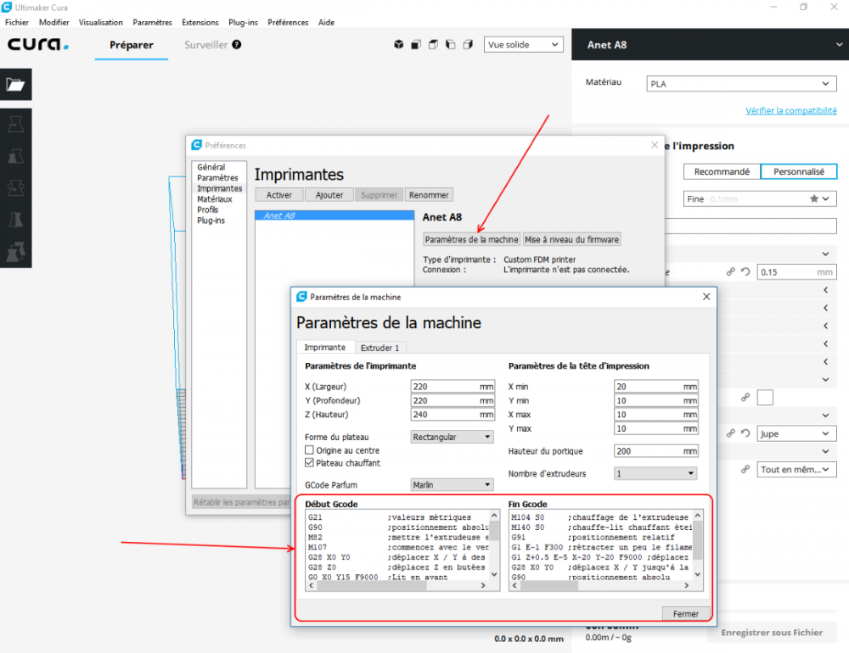Image resolution: width=849 pixels, height=653 pixels.
Task: Click the Vérifier la compatibilité link
Action: click(x=791, y=110)
